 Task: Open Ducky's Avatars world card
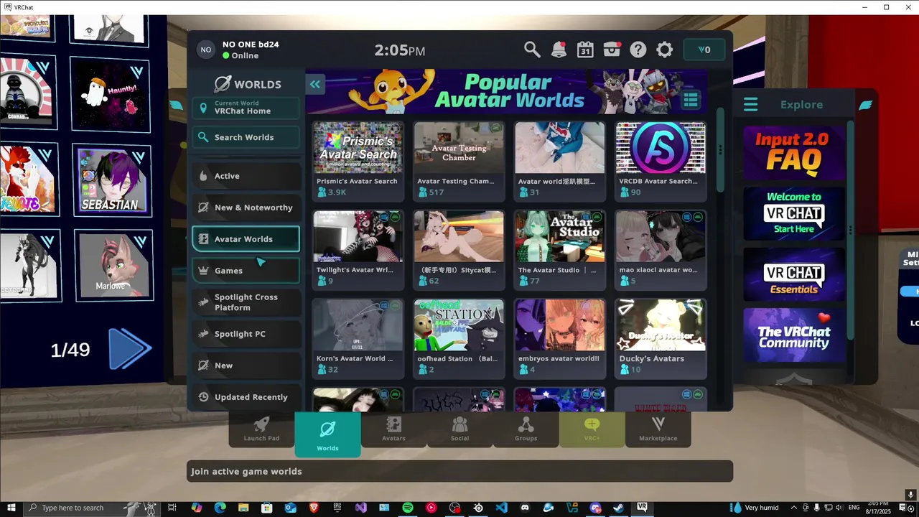661,339
